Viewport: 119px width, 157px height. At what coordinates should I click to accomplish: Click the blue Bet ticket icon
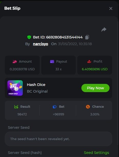(55, 107)
